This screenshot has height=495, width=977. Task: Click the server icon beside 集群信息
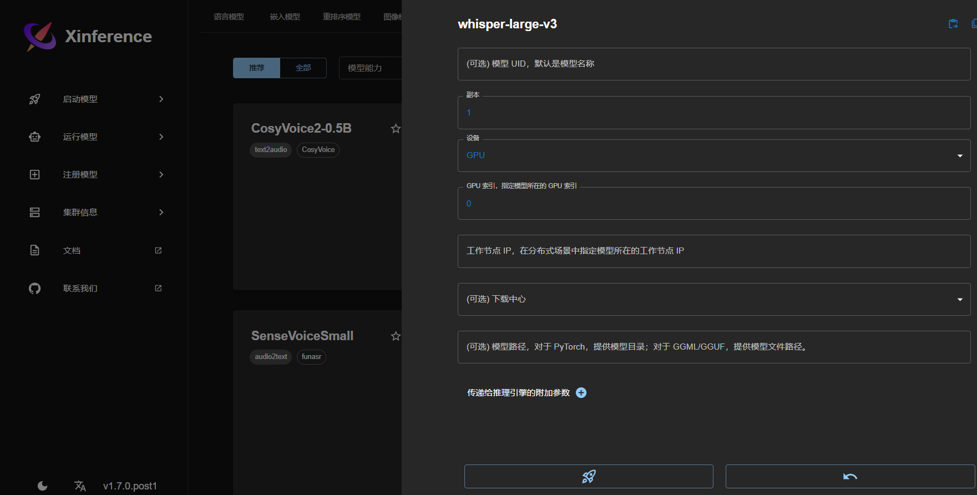coord(34,212)
